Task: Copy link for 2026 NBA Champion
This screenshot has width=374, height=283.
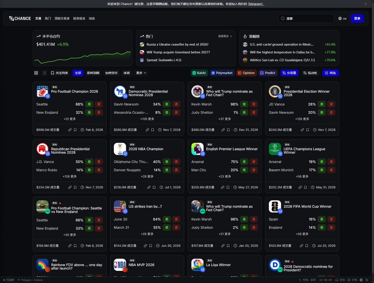Action: click(149, 187)
